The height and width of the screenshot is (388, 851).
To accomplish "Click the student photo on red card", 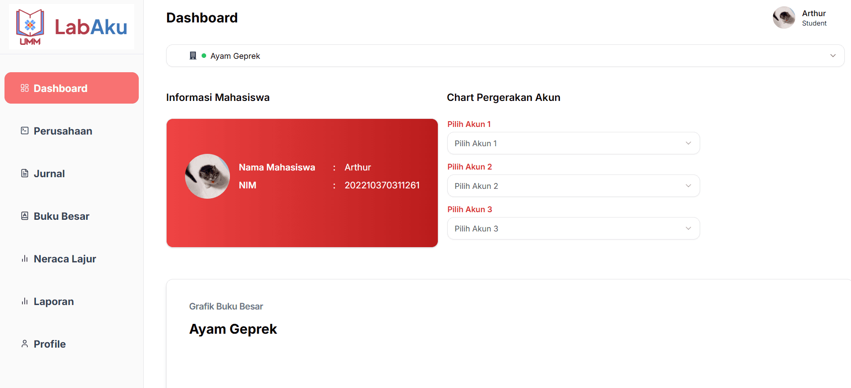I will click(207, 176).
